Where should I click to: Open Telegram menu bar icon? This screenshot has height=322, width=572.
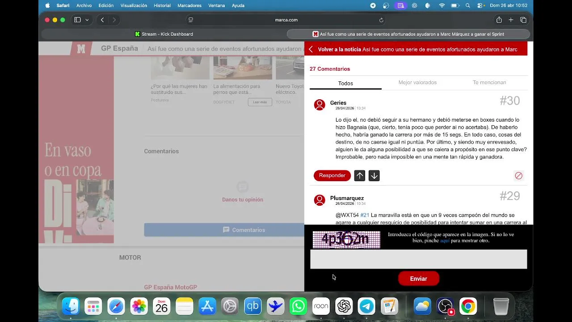point(373,5)
